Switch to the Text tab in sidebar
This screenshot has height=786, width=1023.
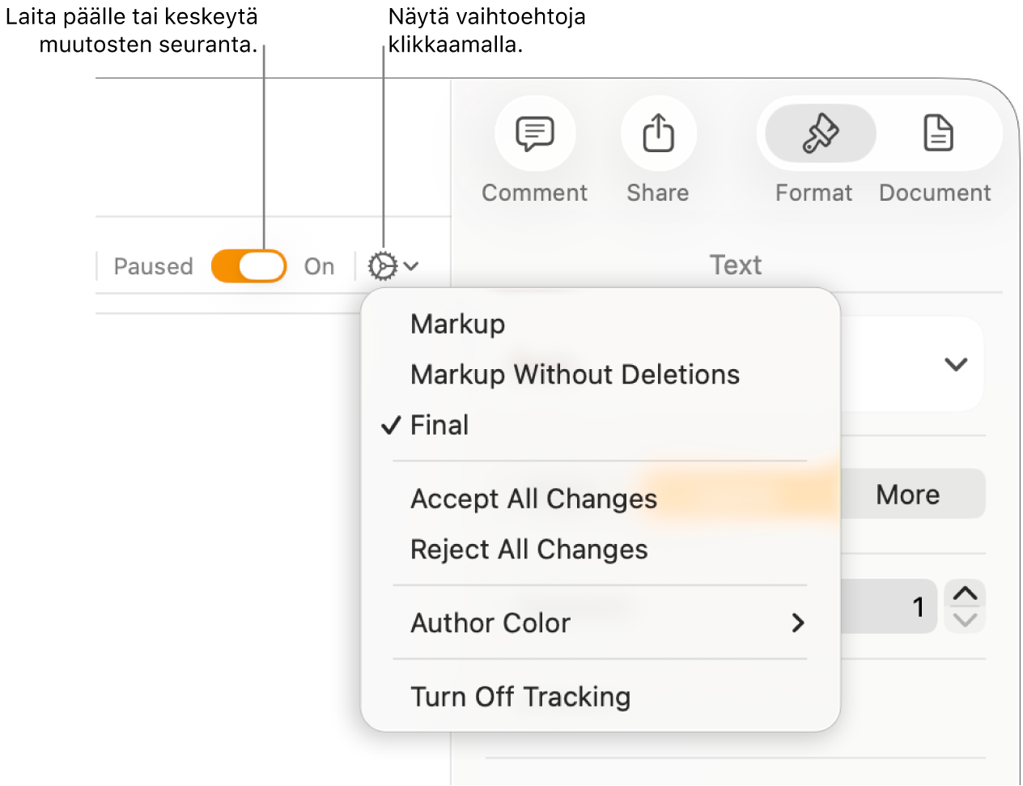pos(735,265)
